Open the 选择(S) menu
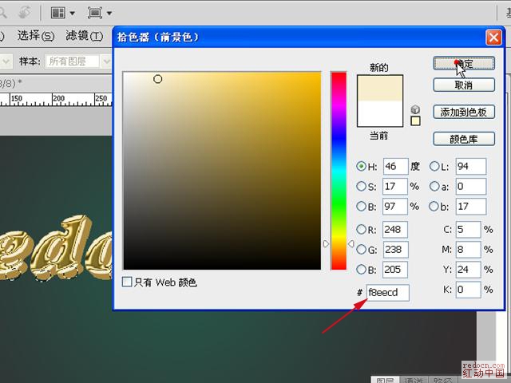 tap(36, 36)
